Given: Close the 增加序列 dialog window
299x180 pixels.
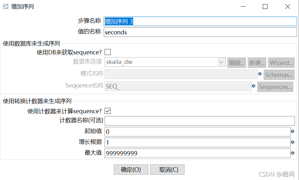Looking at the screenshot, I should [288, 6].
